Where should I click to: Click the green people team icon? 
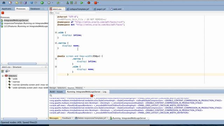pos(58,2)
